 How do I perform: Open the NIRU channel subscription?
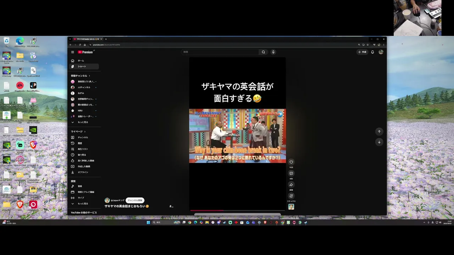pyautogui.click(x=84, y=110)
